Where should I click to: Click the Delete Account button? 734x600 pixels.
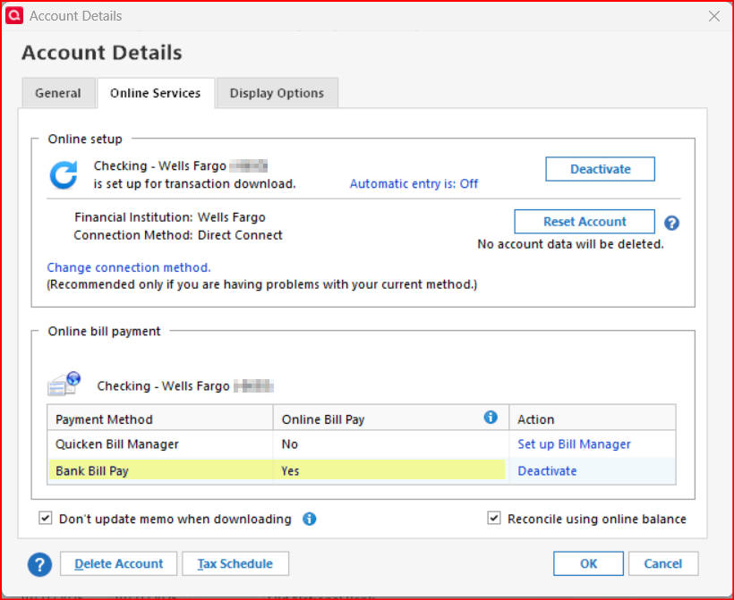118,563
